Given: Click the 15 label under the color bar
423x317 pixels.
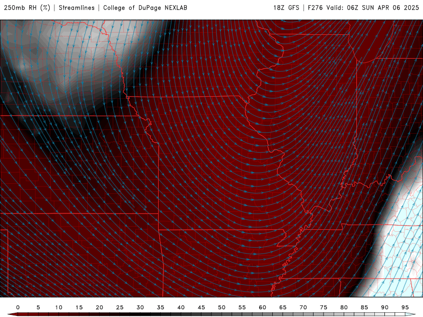Looking at the screenshot, I should [x=79, y=307].
